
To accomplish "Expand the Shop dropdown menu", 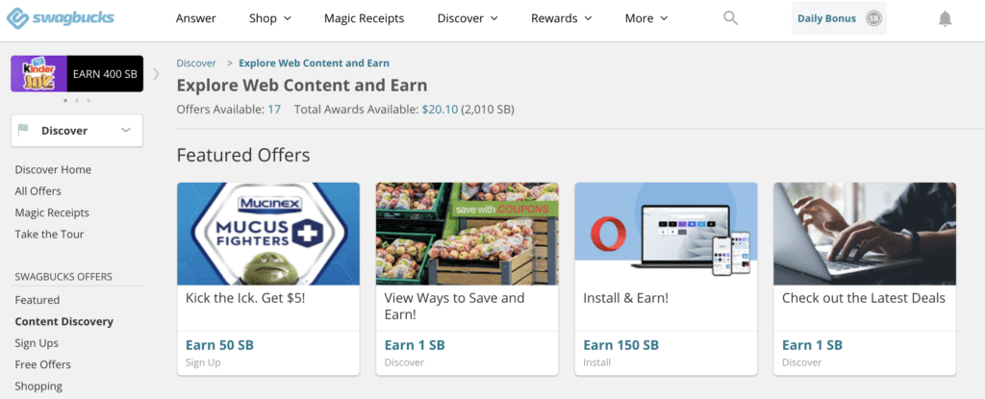I will coord(269,18).
